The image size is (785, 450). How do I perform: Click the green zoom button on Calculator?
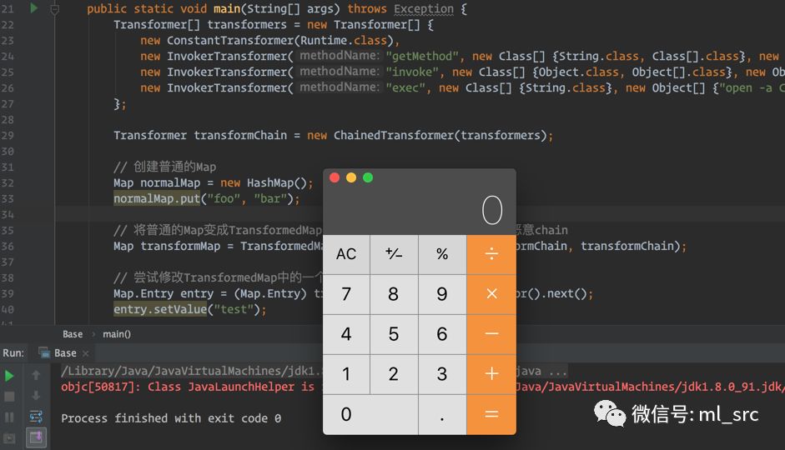[x=368, y=178]
